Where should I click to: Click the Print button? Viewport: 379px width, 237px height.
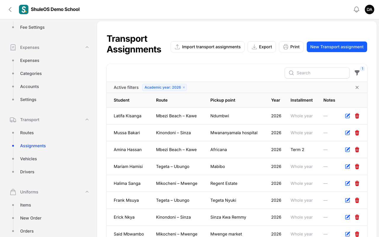click(291, 47)
